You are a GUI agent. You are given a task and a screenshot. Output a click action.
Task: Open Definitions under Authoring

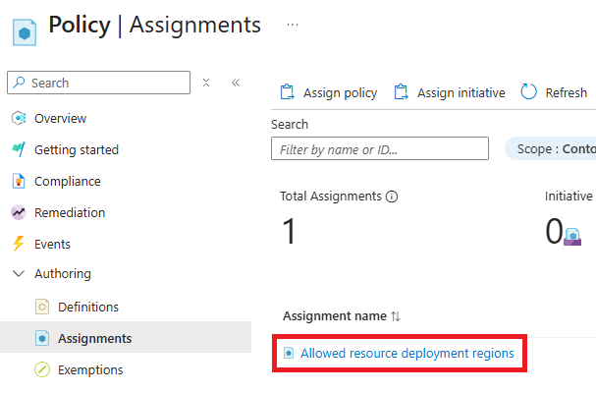point(87,308)
